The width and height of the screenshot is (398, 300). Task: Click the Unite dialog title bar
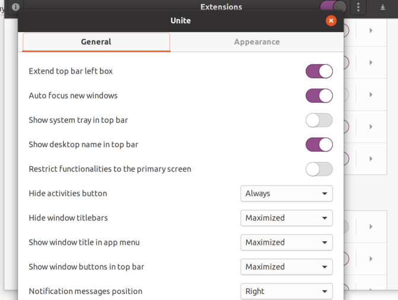point(180,21)
